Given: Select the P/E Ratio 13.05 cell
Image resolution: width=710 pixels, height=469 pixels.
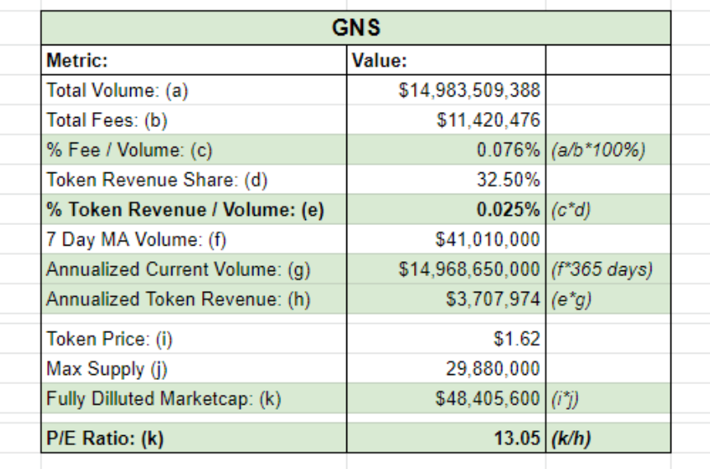Looking at the screenshot, I should 516,438.
